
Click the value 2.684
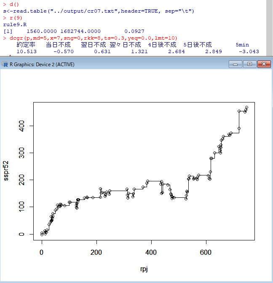(177, 51)
